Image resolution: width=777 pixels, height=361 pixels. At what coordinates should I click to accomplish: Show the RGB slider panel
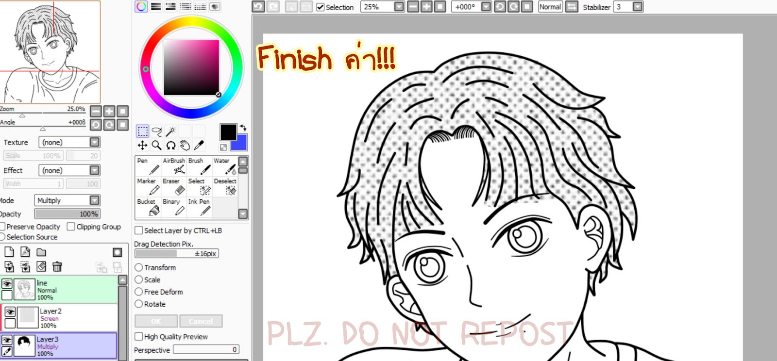point(156,7)
